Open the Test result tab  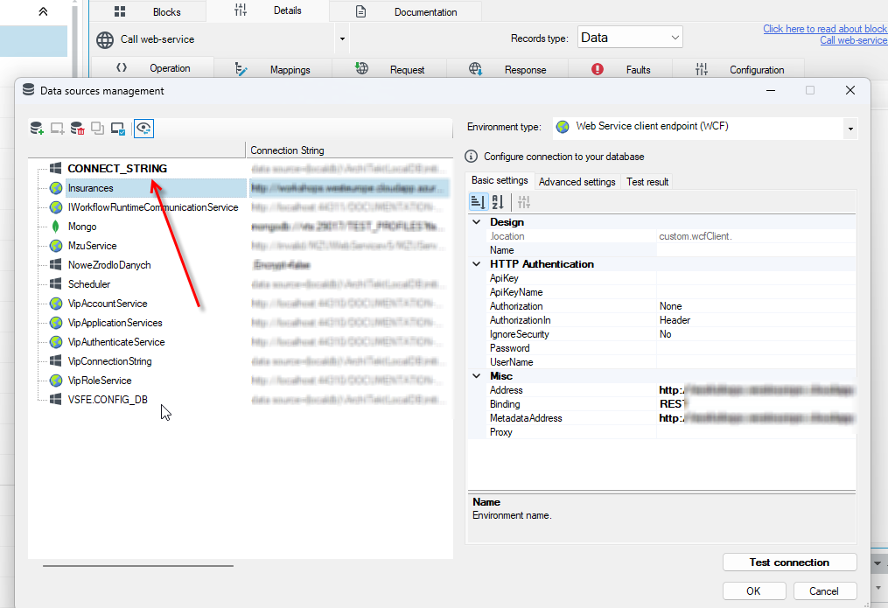click(647, 182)
